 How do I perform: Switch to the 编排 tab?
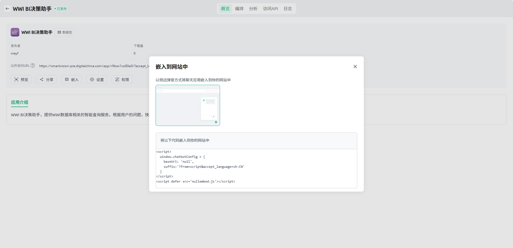pos(239,9)
